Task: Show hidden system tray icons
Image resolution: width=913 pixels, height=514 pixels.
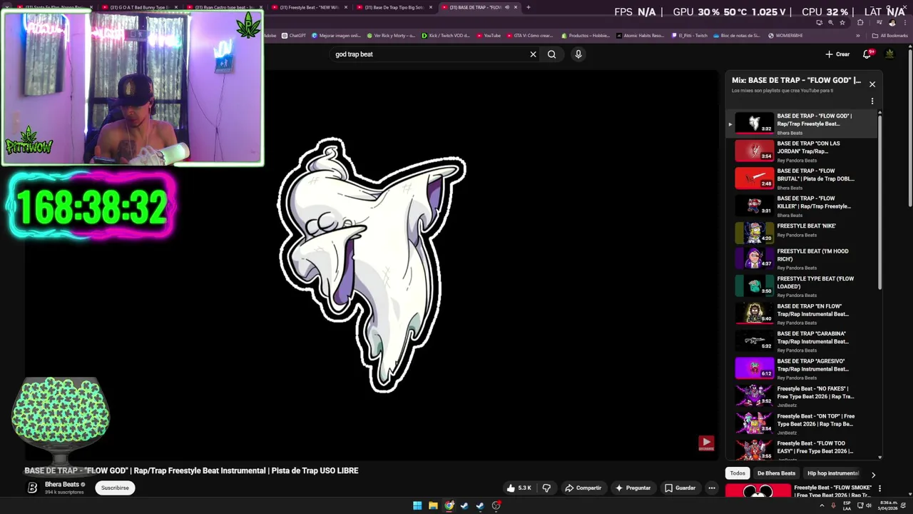Action: tap(822, 505)
